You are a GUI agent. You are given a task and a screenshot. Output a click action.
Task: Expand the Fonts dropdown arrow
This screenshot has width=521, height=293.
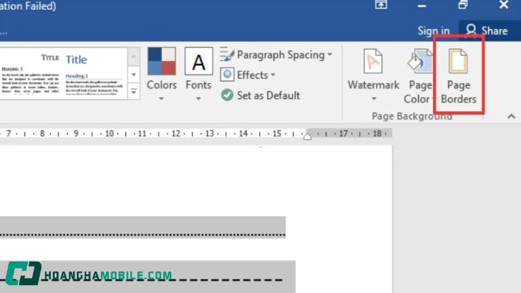click(x=198, y=98)
